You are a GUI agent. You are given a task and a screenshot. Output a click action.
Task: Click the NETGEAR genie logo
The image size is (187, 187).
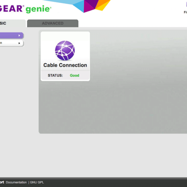click(26, 9)
